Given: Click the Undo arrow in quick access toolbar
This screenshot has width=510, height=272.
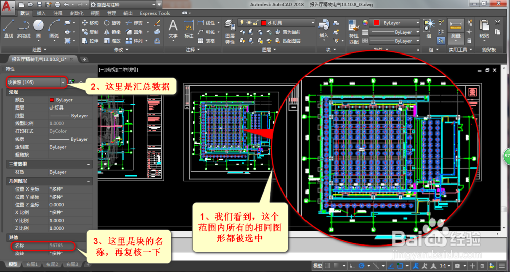Looking at the screenshot, I should coord(66,5).
